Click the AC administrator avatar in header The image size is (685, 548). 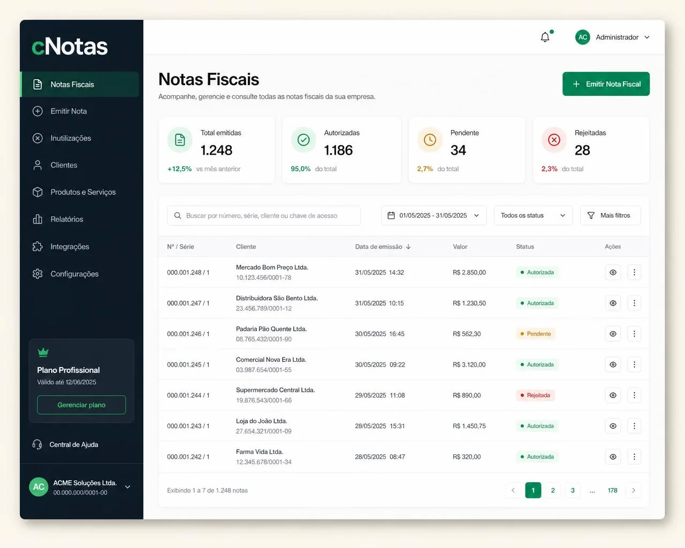click(583, 37)
